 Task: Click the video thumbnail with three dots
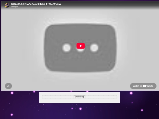pos(80,48)
